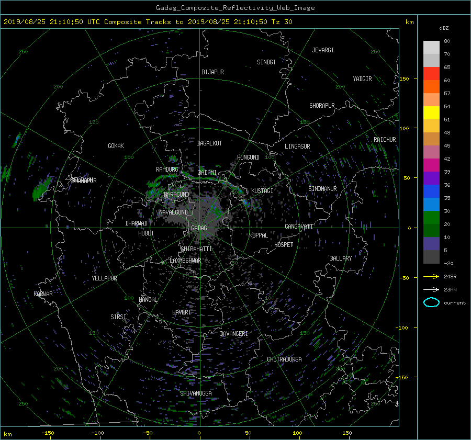
Task: Click the SHIRAHATTI city label
Action: (x=196, y=249)
